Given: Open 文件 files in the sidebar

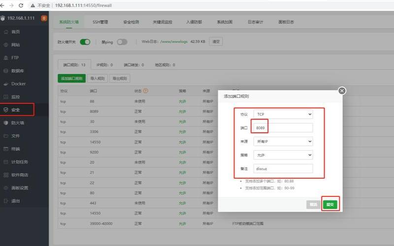Looking at the screenshot, I should [15, 136].
